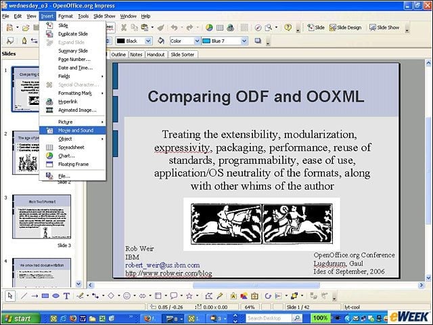Image resolution: width=433 pixels, height=325 pixels.
Task: Select the slide 3 thumbnail
Action: pyautogui.click(x=41, y=217)
